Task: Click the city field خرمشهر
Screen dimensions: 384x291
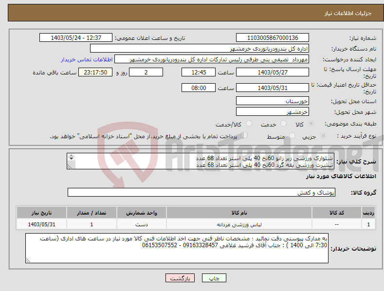Action: point(273,112)
